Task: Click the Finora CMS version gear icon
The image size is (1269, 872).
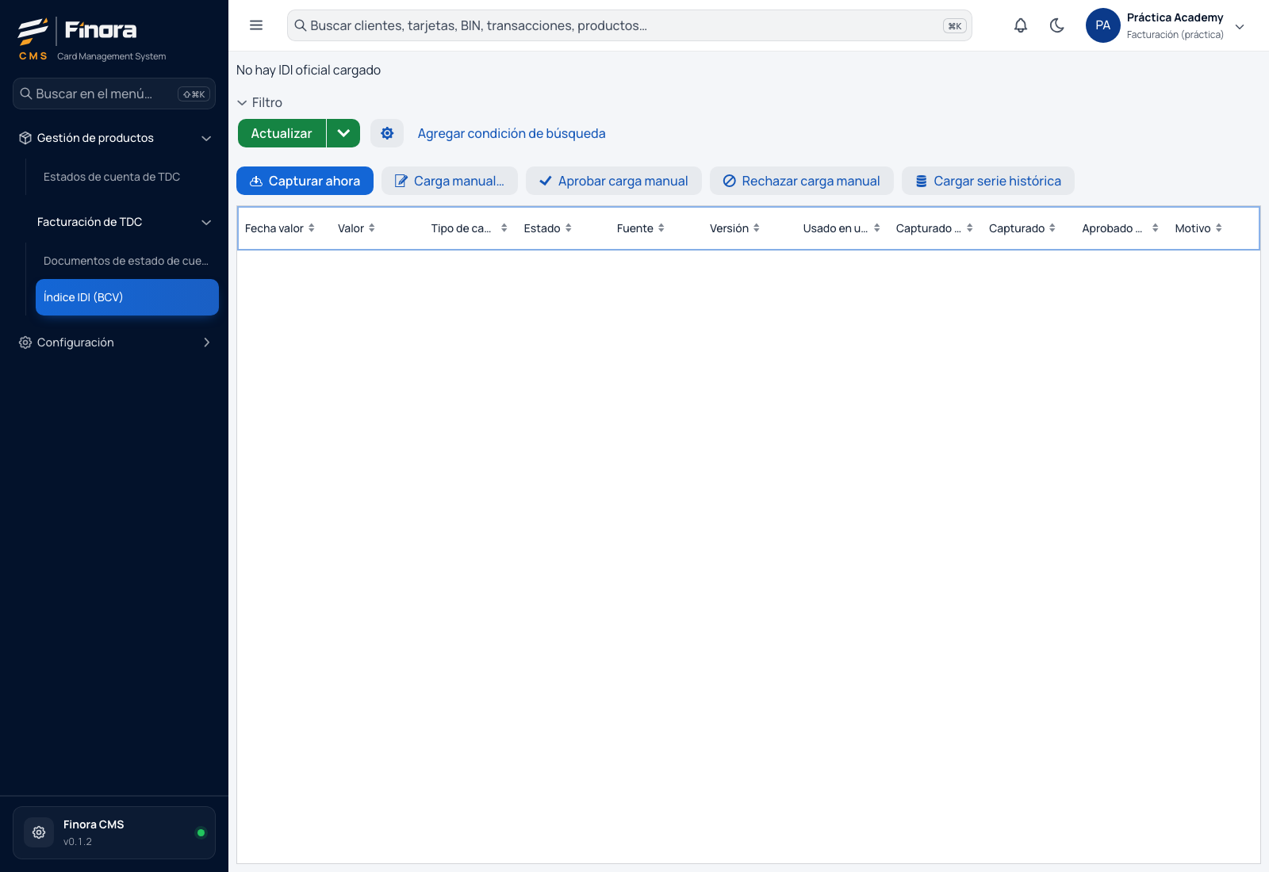Action: tap(39, 832)
